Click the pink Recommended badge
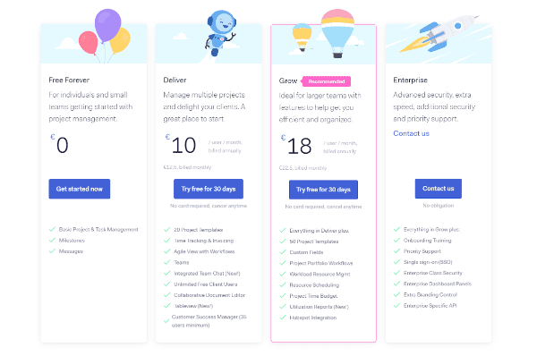 click(326, 81)
